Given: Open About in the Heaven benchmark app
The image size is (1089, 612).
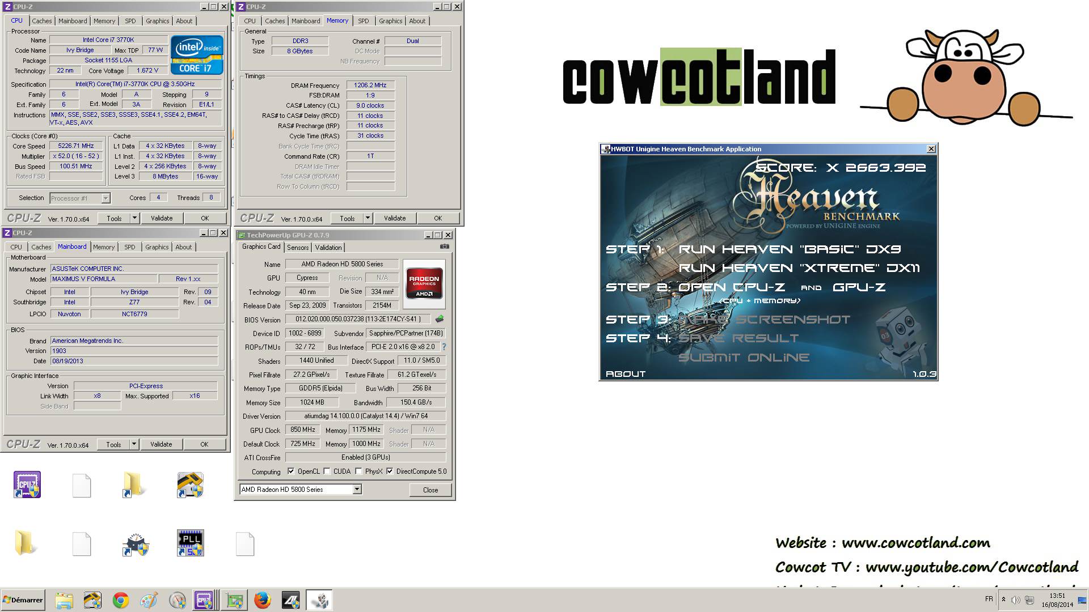Looking at the screenshot, I should coord(626,374).
